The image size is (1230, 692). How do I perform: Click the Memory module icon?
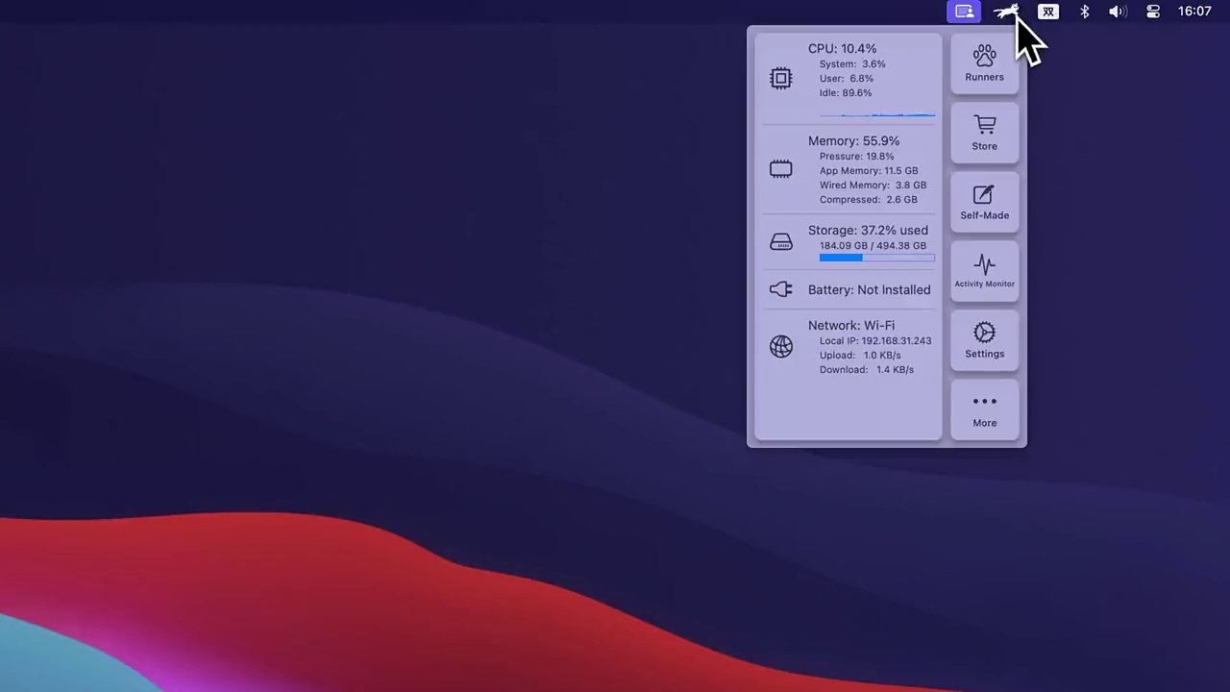coord(781,169)
